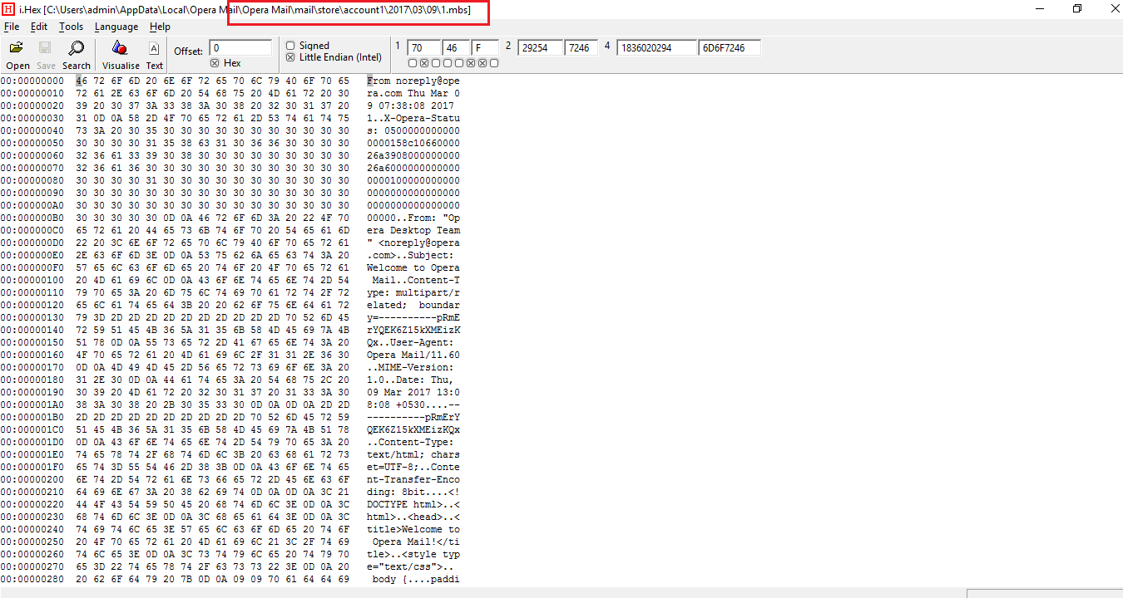Open the Language menu
The height and width of the screenshot is (598, 1123).
tap(116, 27)
